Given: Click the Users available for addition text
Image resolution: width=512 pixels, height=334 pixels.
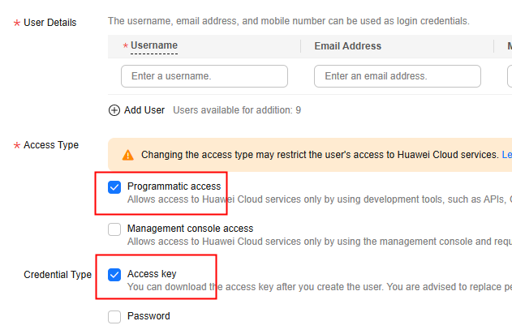Looking at the screenshot, I should (237, 110).
